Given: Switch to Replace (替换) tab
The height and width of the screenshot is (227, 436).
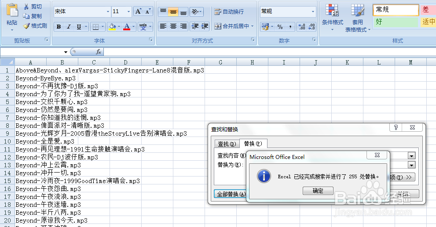Looking at the screenshot, I should point(253,144).
